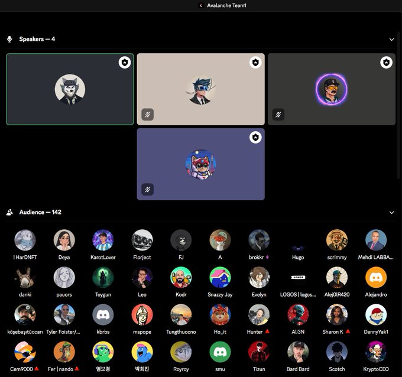Open KarotLover audience member avatar

103,240
